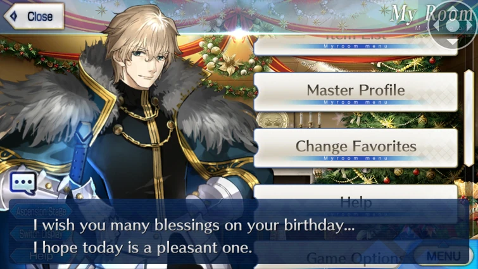Tap the down arrow on circular pad

[452, 41]
